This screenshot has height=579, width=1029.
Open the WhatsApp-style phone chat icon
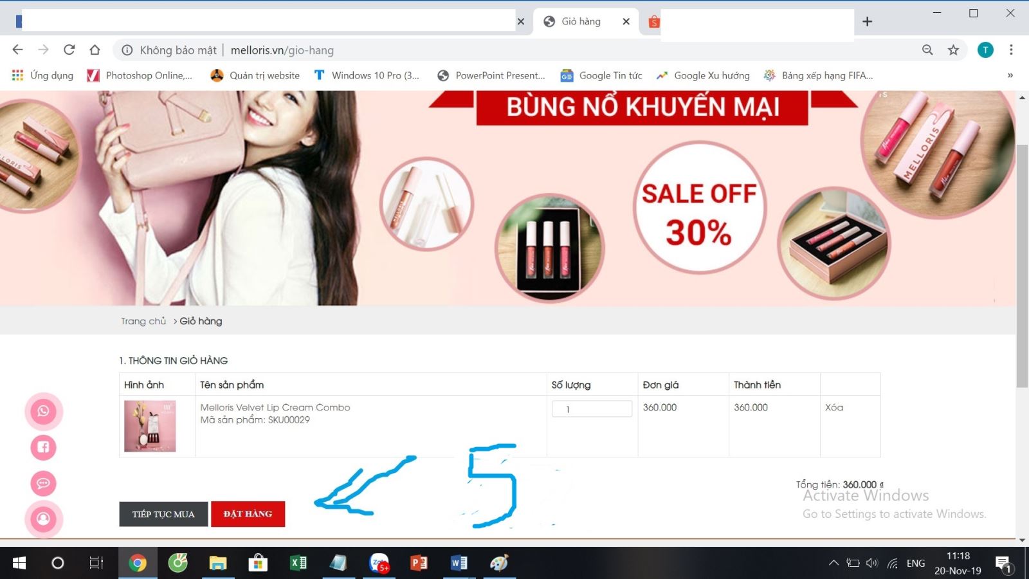pos(43,411)
